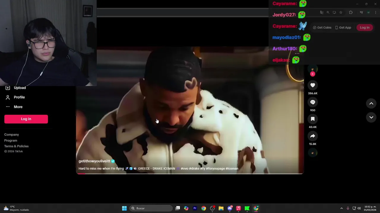The height and width of the screenshot is (213, 380).
Task: Open the sound disc icon below share
Action: [x=313, y=153]
